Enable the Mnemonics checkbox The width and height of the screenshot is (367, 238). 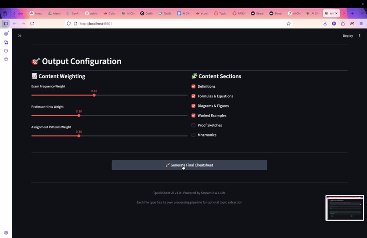click(194, 135)
